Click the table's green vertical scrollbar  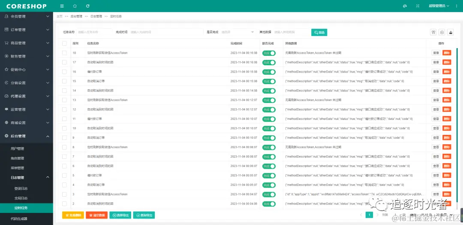457,124
